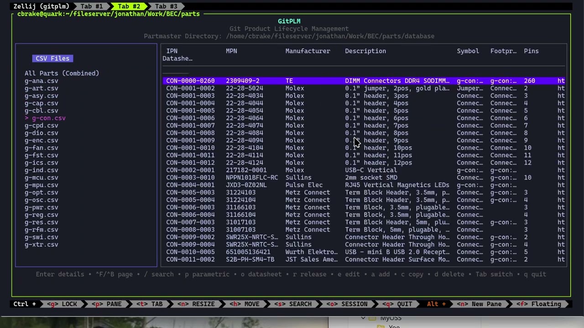Screen dimensions: 584x328
Task: Select highlighted row CON-0000-0260
Action: pos(364,81)
